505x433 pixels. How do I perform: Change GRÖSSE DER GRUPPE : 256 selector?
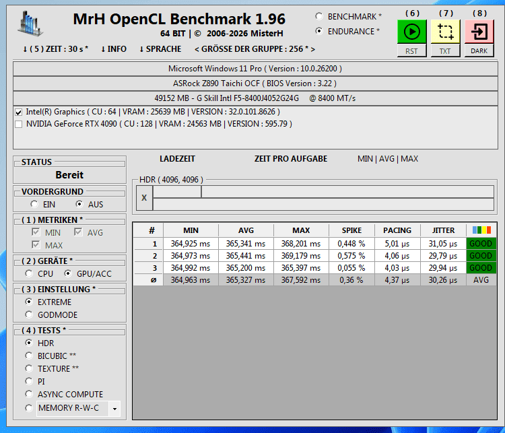255,49
